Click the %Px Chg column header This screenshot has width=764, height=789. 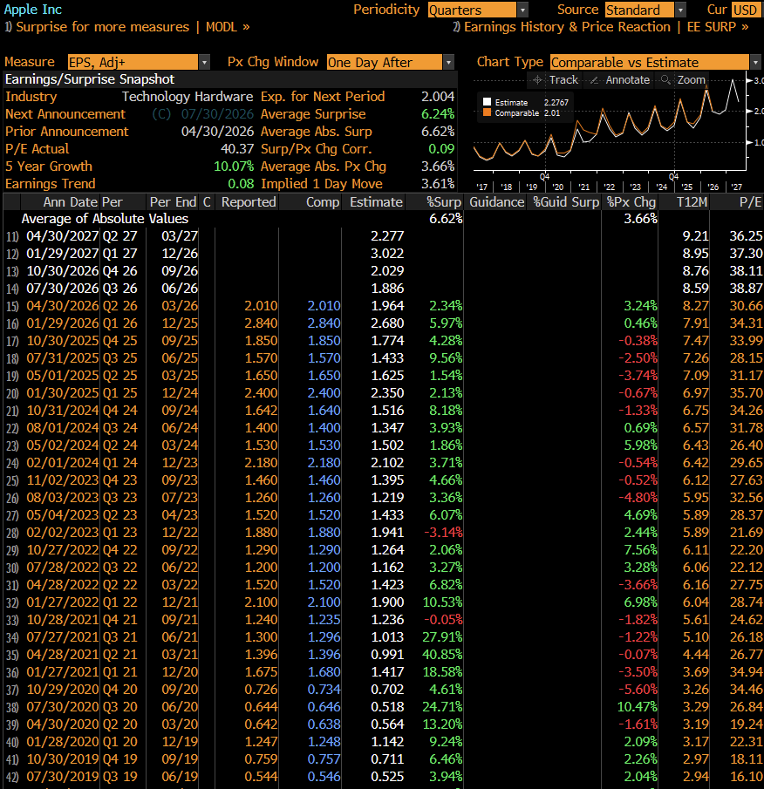click(x=631, y=202)
